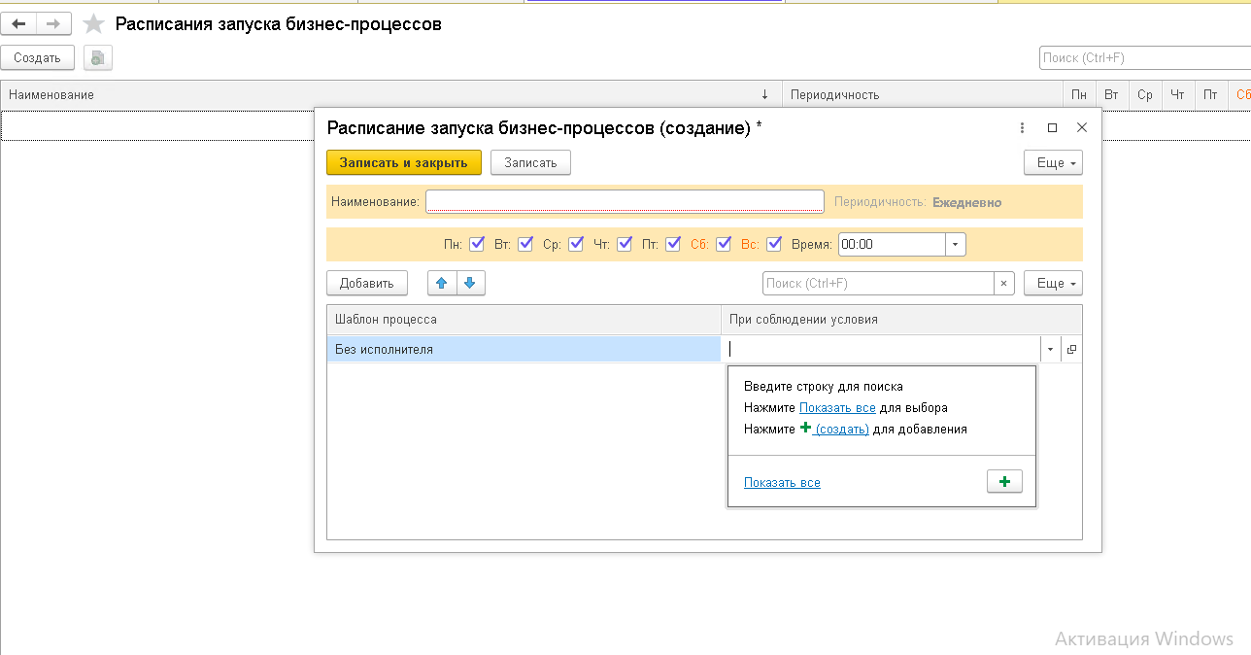This screenshot has width=1251, height=655.
Task: Click the При соблюдении условия column header
Action: point(900,320)
